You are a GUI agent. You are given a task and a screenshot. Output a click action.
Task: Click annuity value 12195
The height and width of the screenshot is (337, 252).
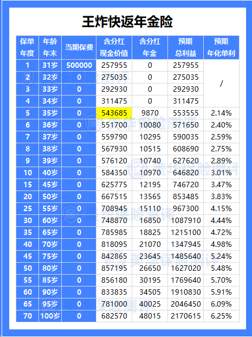pos(150,185)
